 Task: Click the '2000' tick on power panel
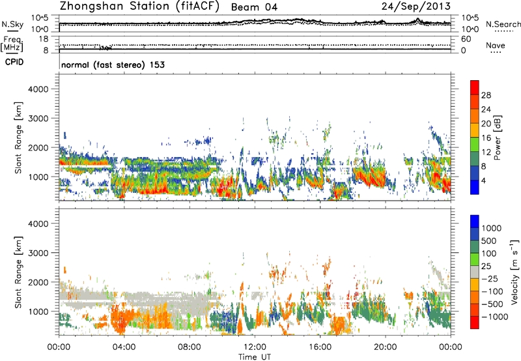38,147
